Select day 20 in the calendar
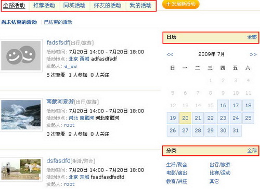This screenshot has width=260, height=189. [185, 118]
